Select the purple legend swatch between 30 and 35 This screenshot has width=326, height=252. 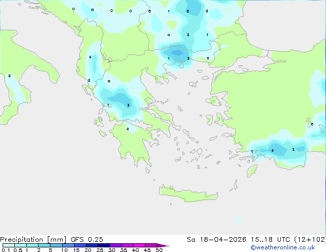[x=116, y=245]
